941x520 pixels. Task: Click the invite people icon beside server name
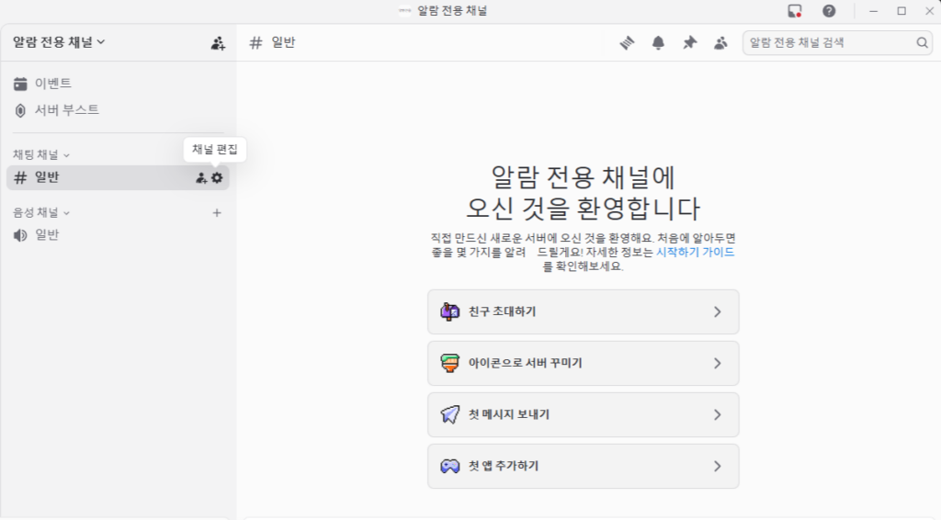(x=218, y=42)
